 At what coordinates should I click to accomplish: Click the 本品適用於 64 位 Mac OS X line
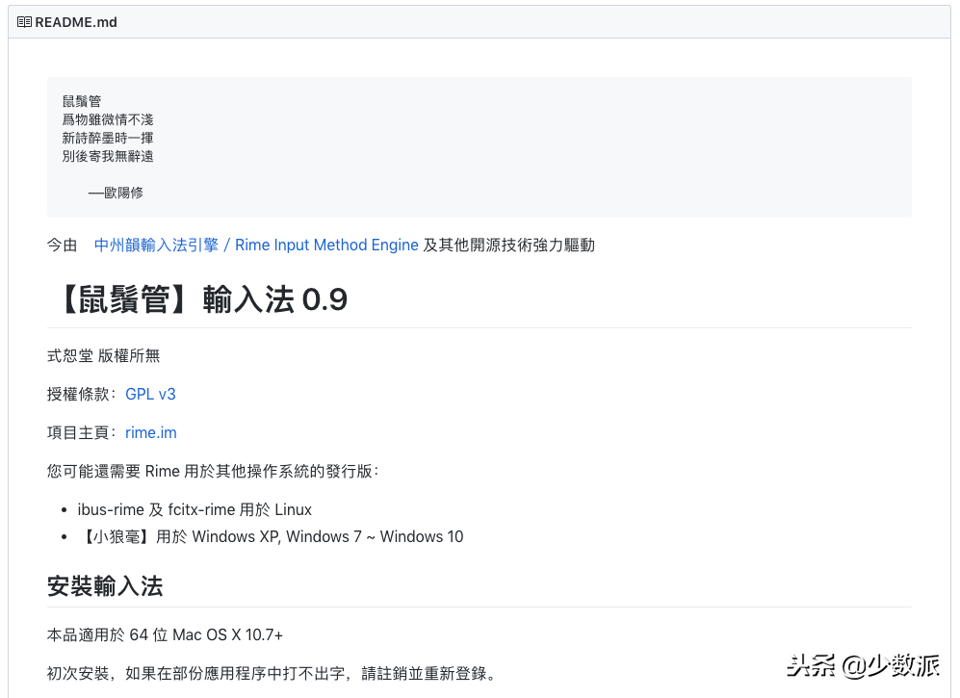(166, 634)
